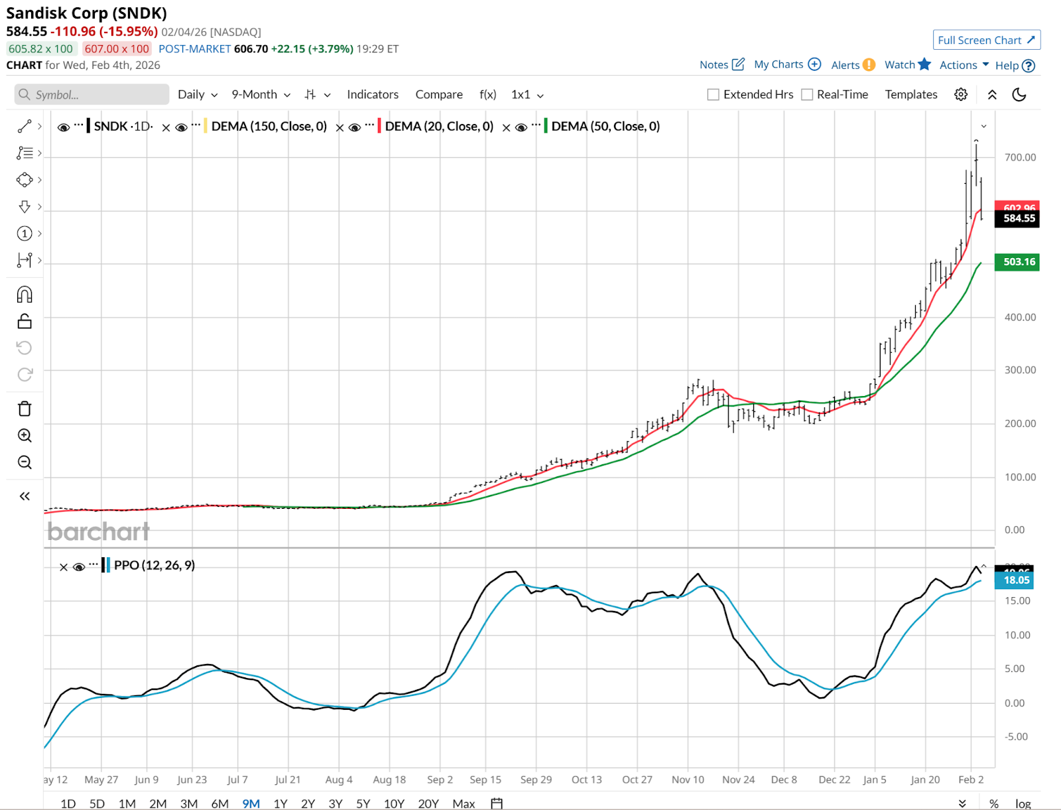Switch to dark mode moon icon
Viewport: 1061px width, 810px height.
coord(1019,95)
